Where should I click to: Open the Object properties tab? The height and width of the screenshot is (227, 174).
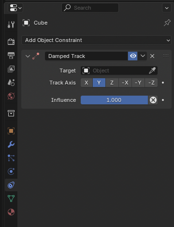click(11, 131)
